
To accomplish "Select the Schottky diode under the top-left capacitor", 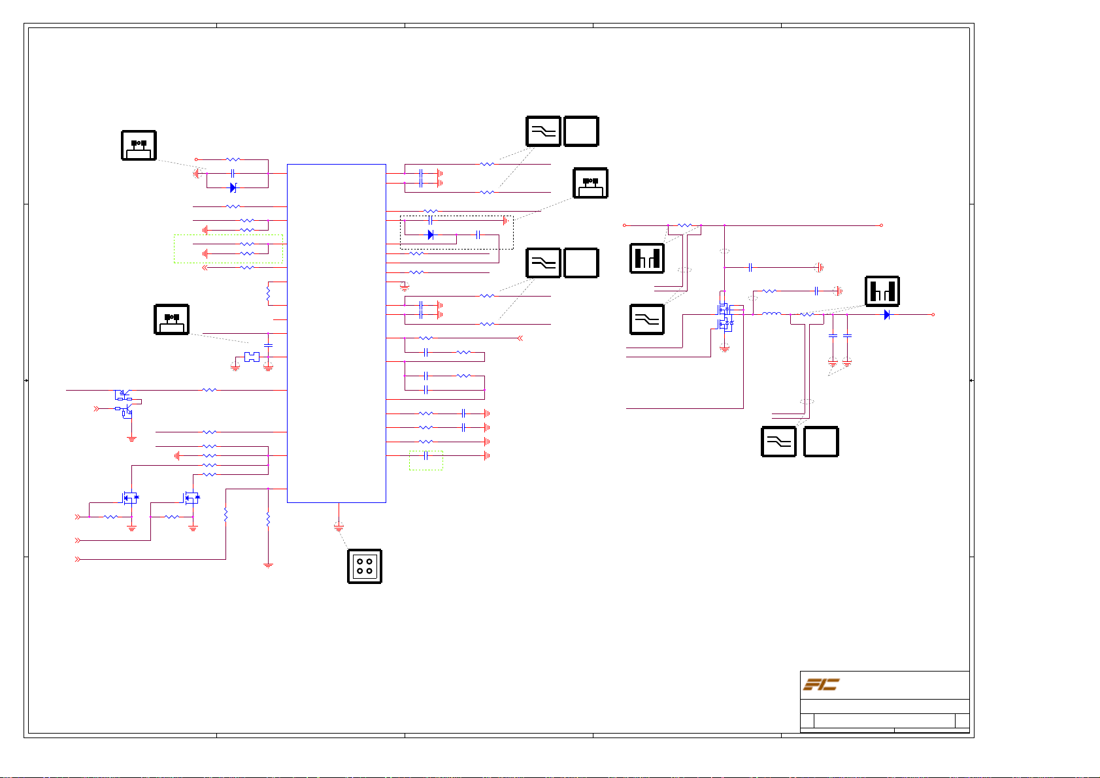I will pos(233,187).
